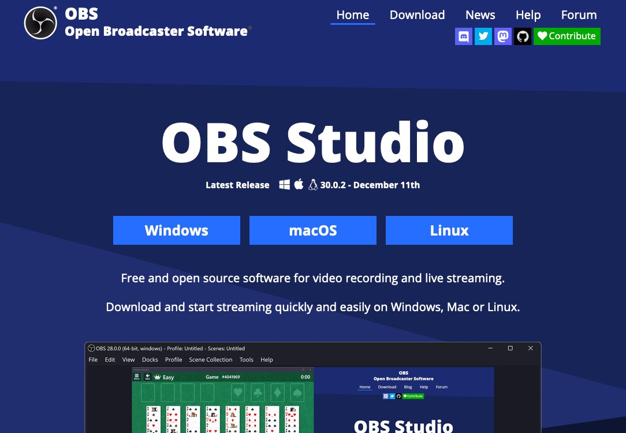Download OBS Studio for Windows
626x433 pixels.
(x=177, y=230)
